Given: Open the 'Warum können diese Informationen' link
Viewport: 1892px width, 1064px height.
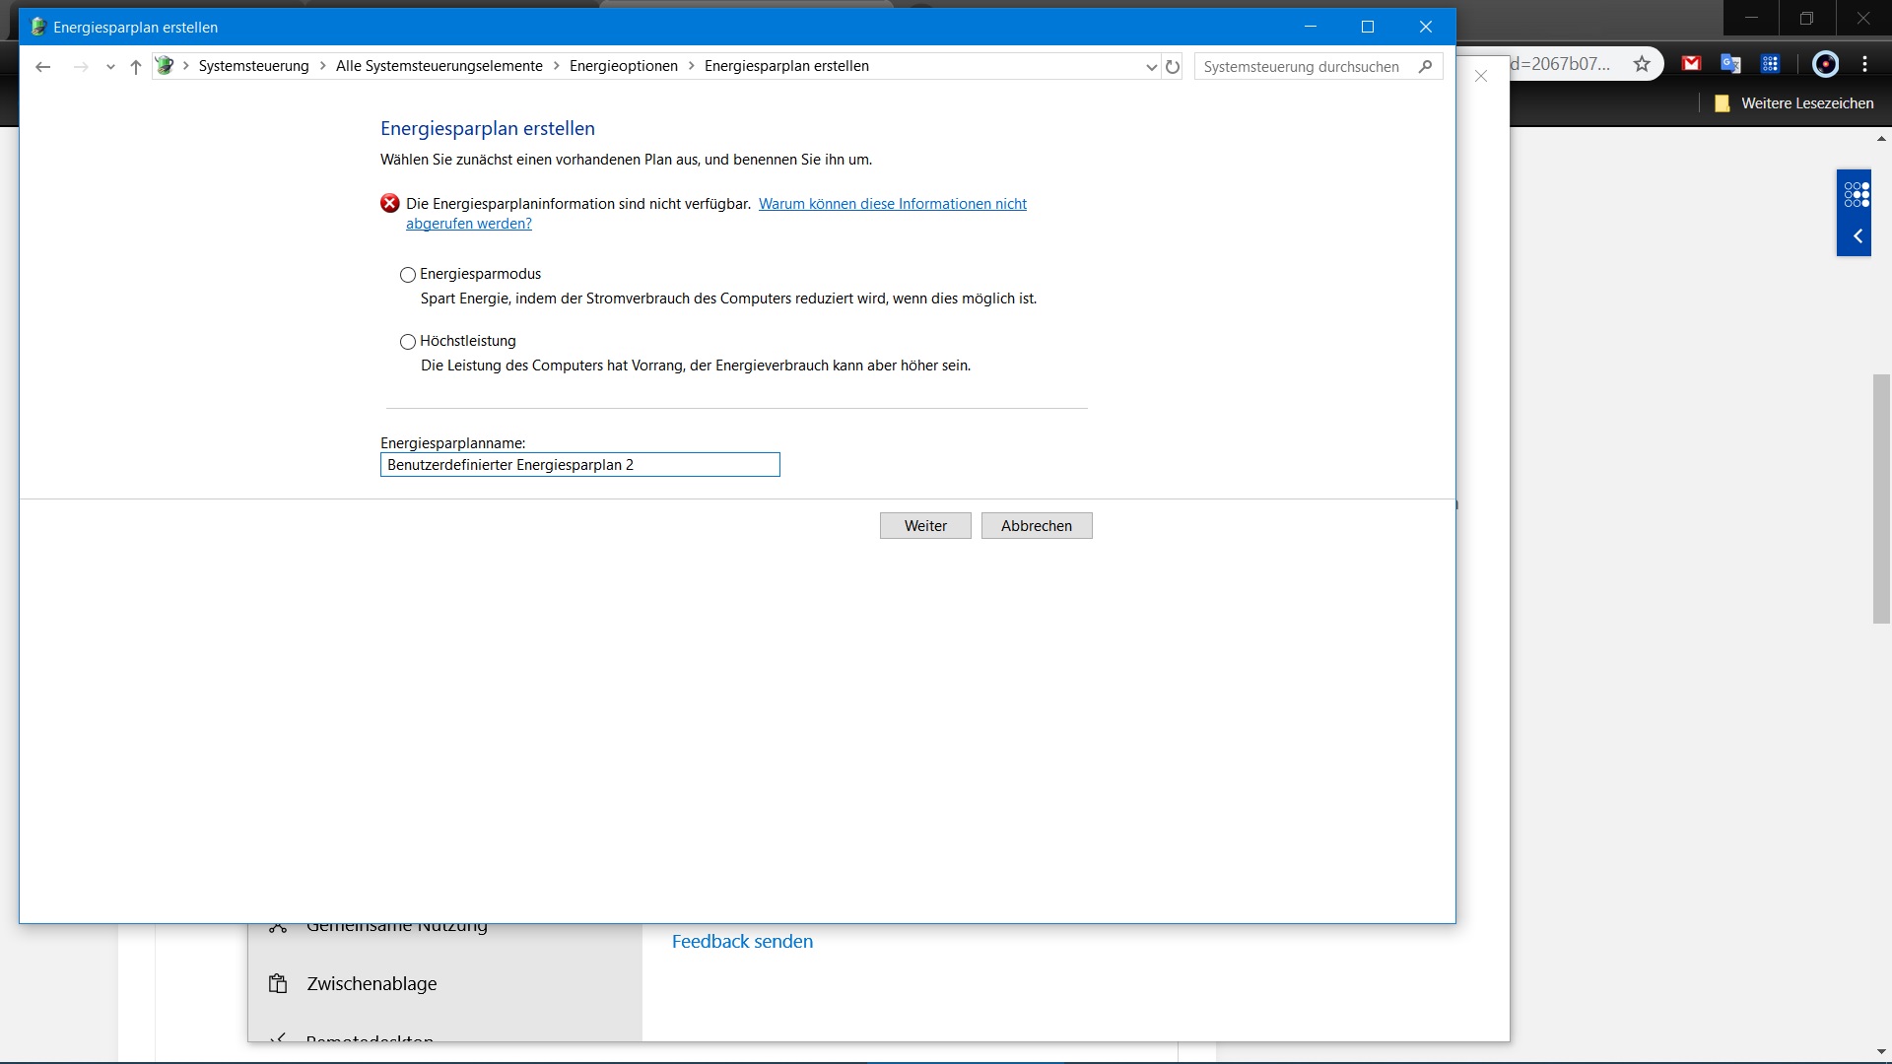Looking at the screenshot, I should (892, 204).
